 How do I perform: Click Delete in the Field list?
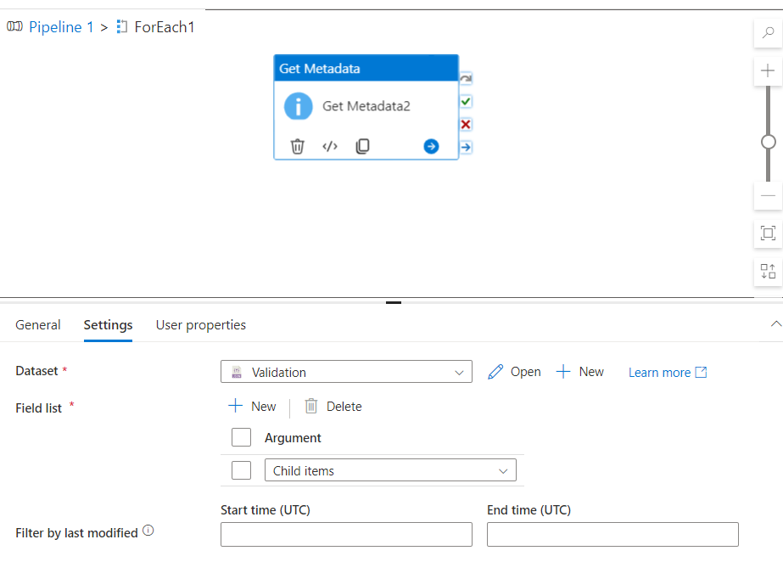coord(333,406)
